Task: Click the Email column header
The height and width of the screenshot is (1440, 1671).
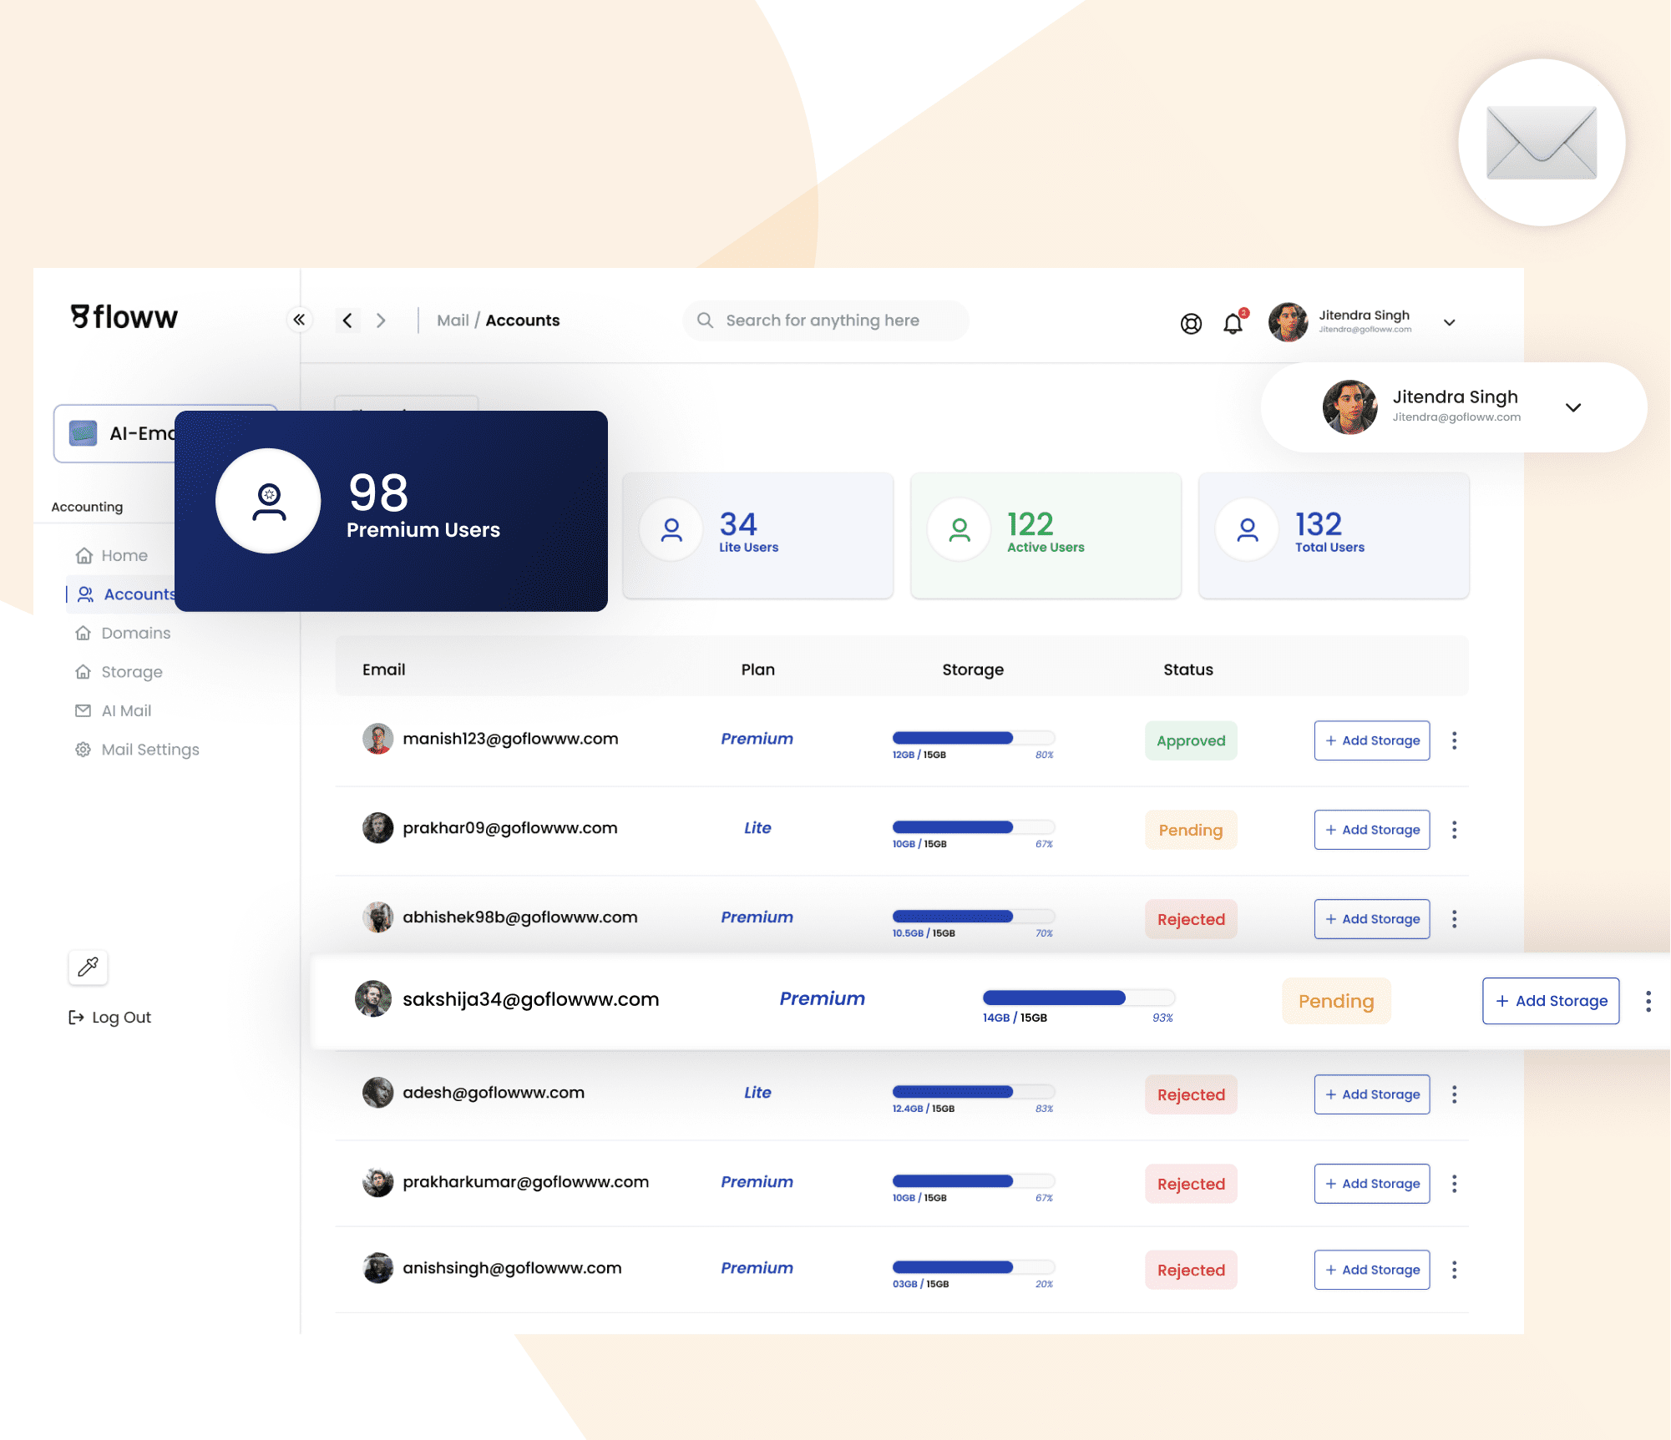Action: [x=383, y=669]
